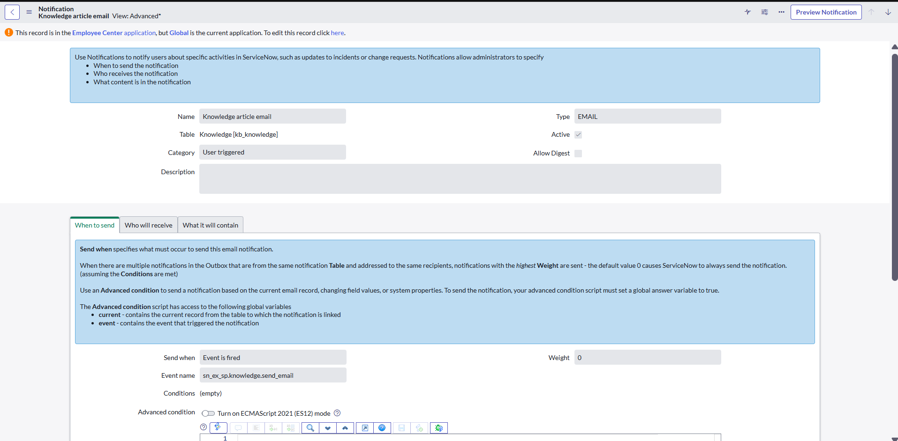Toggle the syntax editor macros icon
The image size is (898, 441).
click(219, 427)
